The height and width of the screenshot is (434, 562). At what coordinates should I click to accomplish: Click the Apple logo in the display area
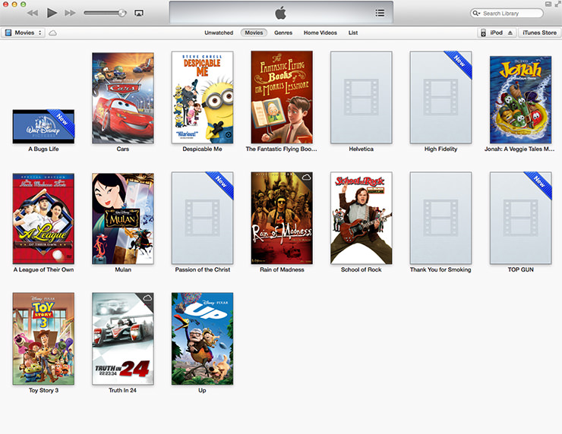tap(281, 13)
